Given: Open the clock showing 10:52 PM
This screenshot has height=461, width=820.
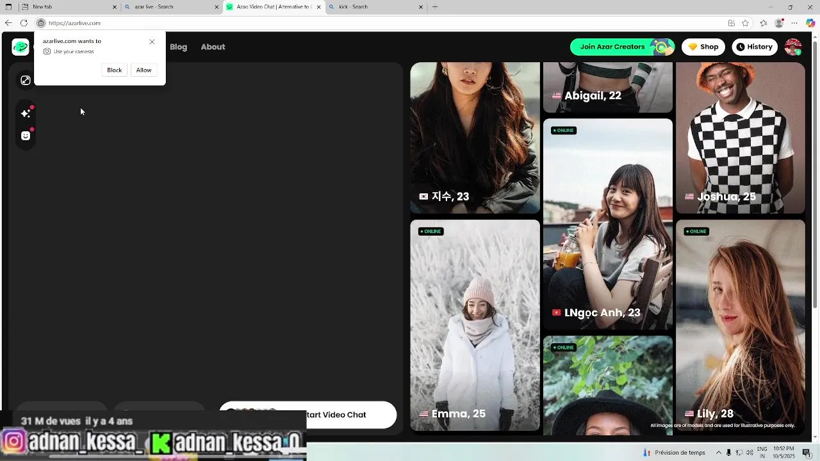Looking at the screenshot, I should click(783, 453).
